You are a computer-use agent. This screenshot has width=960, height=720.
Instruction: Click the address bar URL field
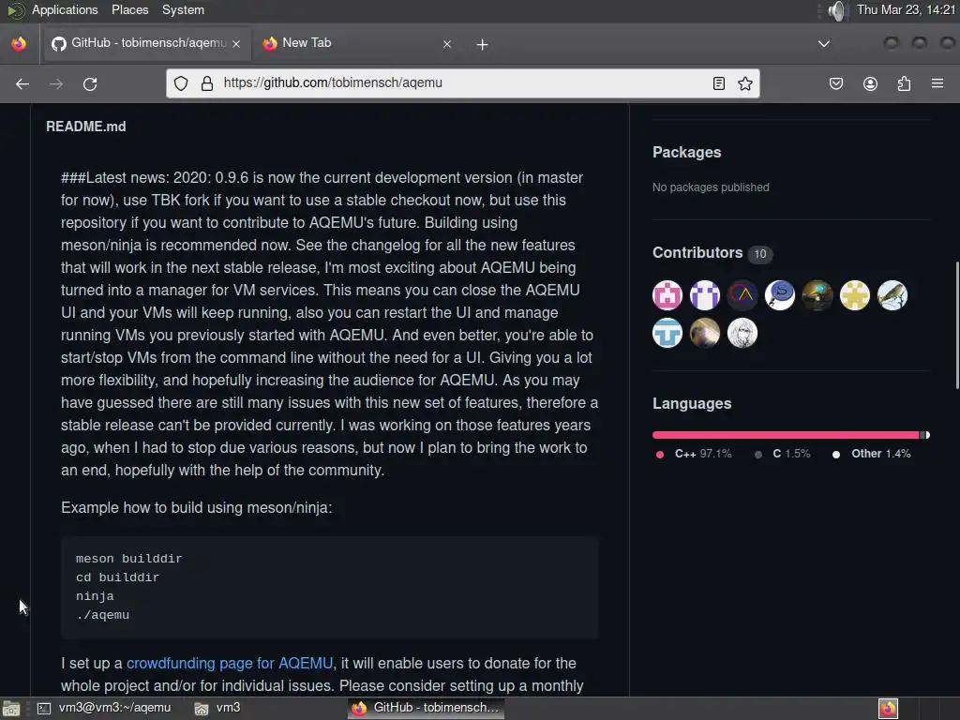[462, 83]
